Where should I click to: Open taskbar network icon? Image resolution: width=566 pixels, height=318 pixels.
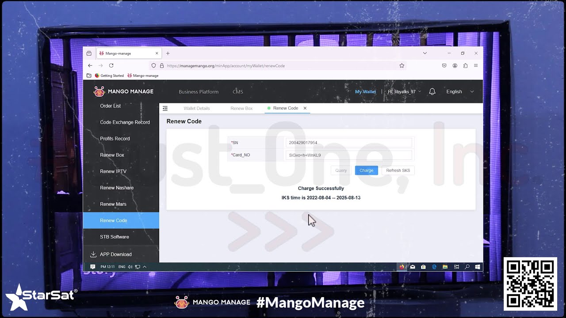[138, 267]
